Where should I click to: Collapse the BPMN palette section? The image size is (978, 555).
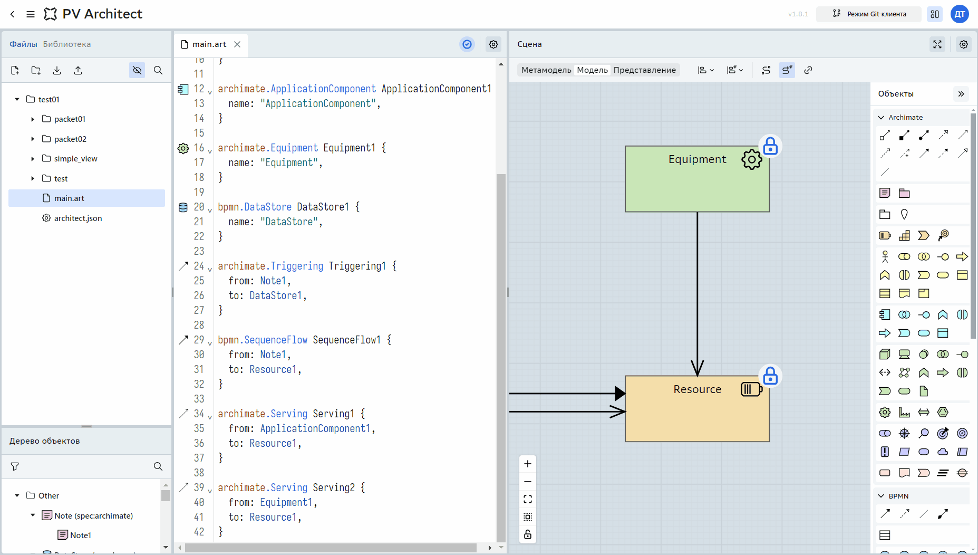click(x=880, y=496)
